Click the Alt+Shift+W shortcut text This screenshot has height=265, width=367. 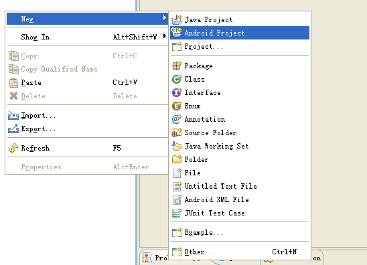pyautogui.click(x=135, y=37)
